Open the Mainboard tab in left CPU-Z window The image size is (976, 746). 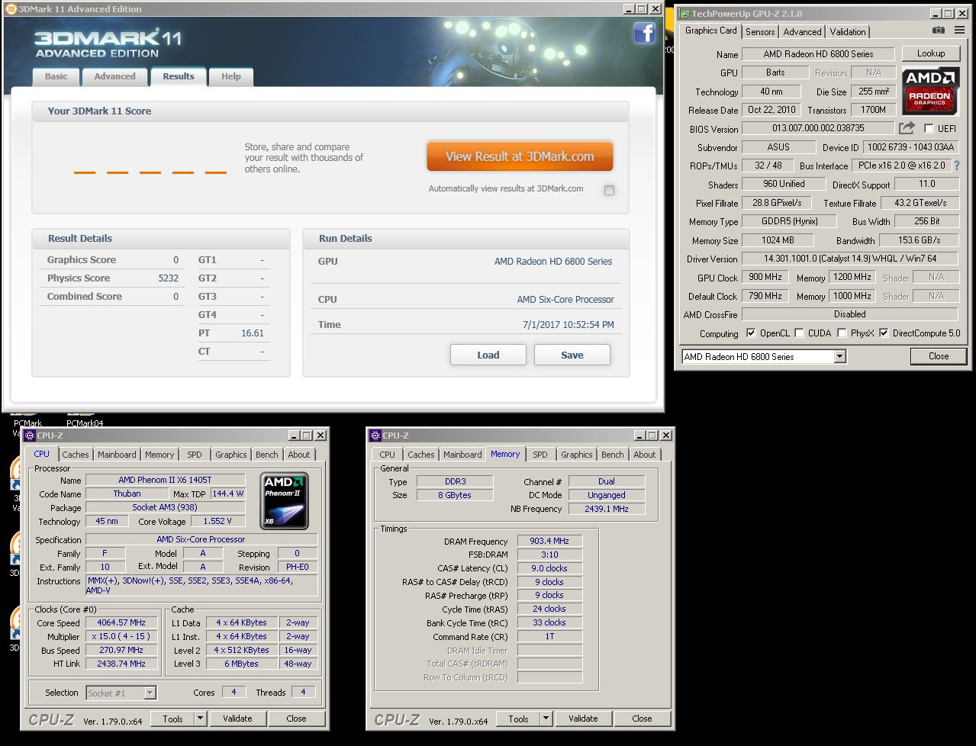[x=117, y=455]
